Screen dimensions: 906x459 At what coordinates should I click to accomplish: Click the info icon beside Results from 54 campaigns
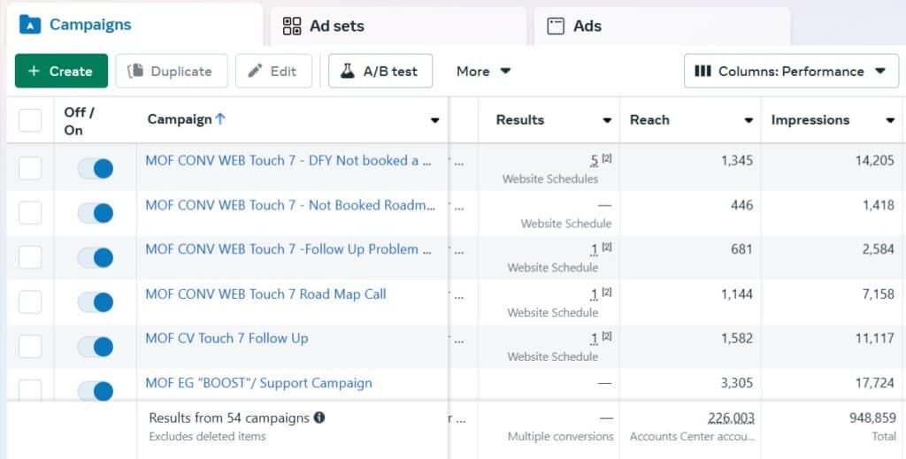point(319,417)
